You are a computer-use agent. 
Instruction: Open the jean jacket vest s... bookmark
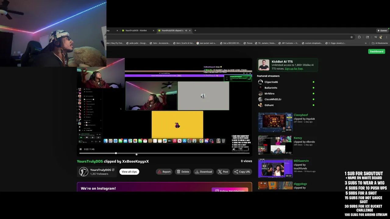click(207, 43)
